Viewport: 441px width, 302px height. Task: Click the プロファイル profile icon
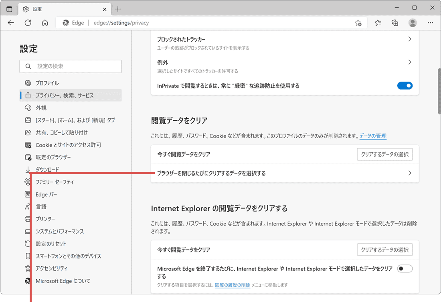click(28, 83)
